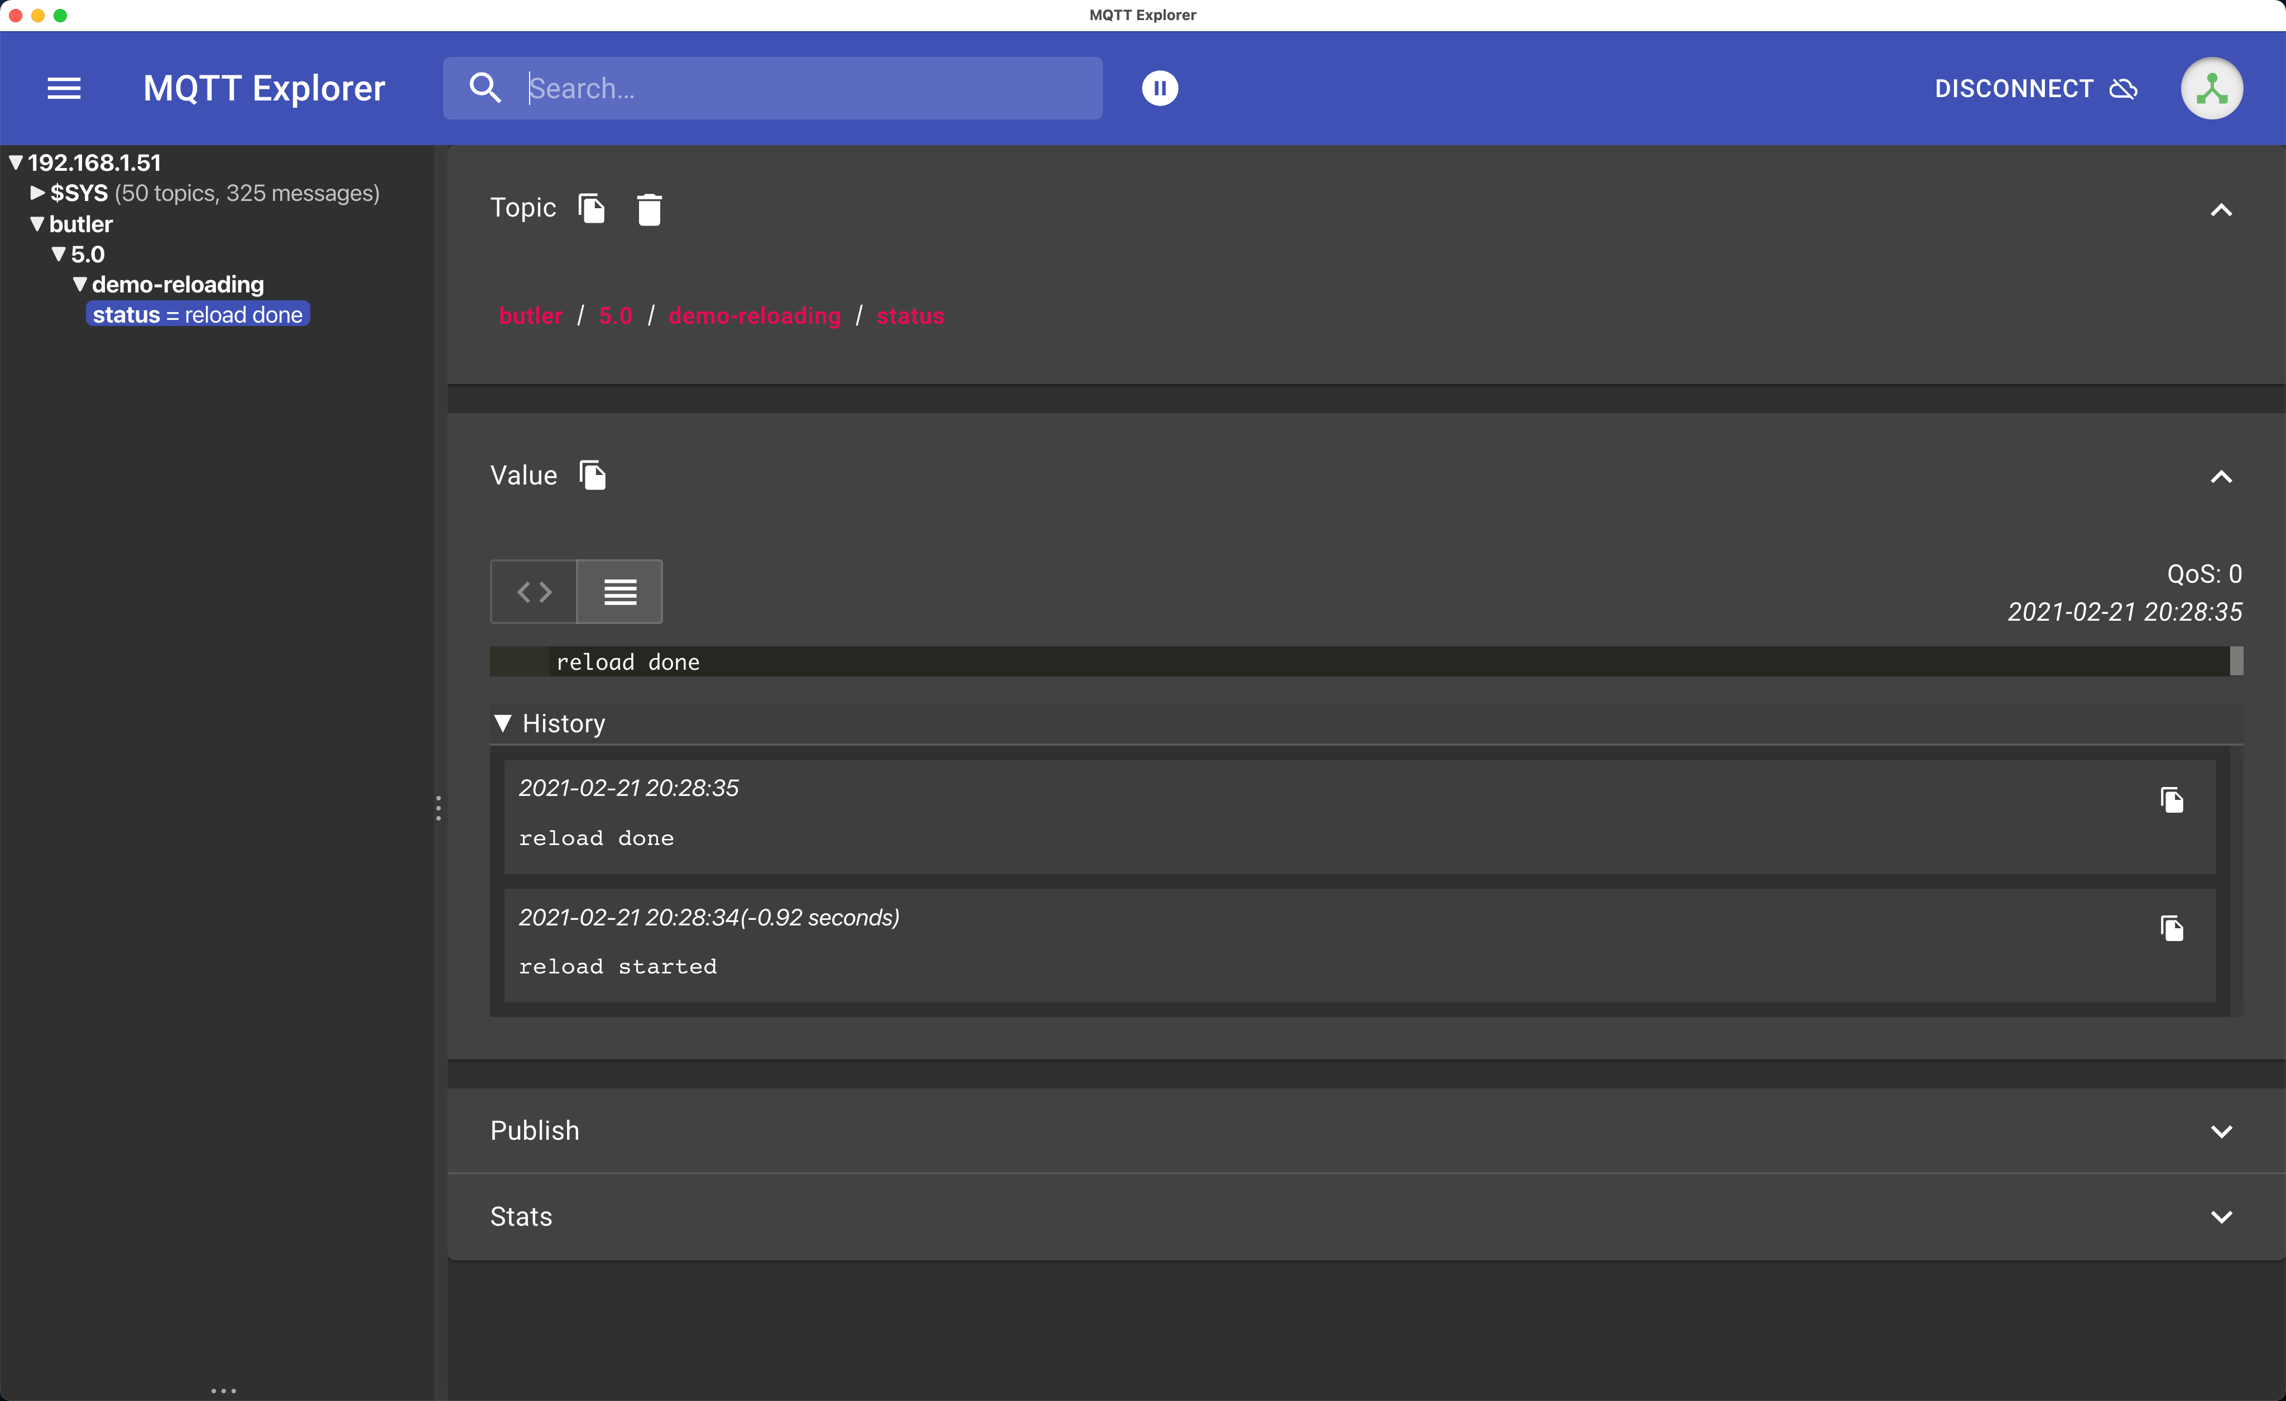Pause topic updates with the pause button

click(x=1160, y=88)
